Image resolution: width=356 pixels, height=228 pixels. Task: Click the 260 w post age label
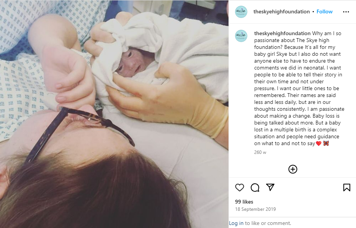[x=260, y=152]
